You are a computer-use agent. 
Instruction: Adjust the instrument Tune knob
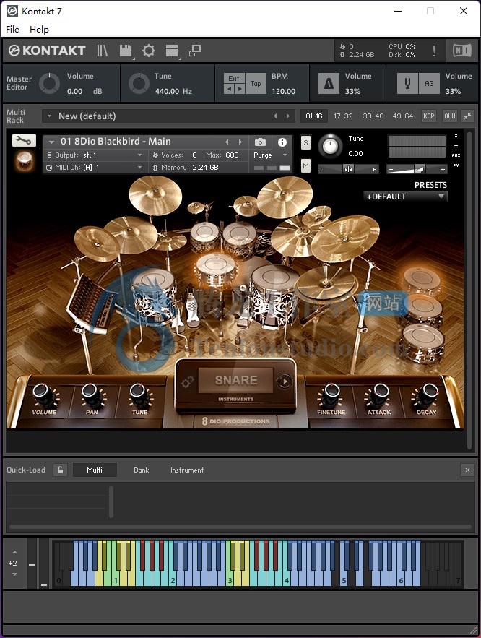point(330,146)
